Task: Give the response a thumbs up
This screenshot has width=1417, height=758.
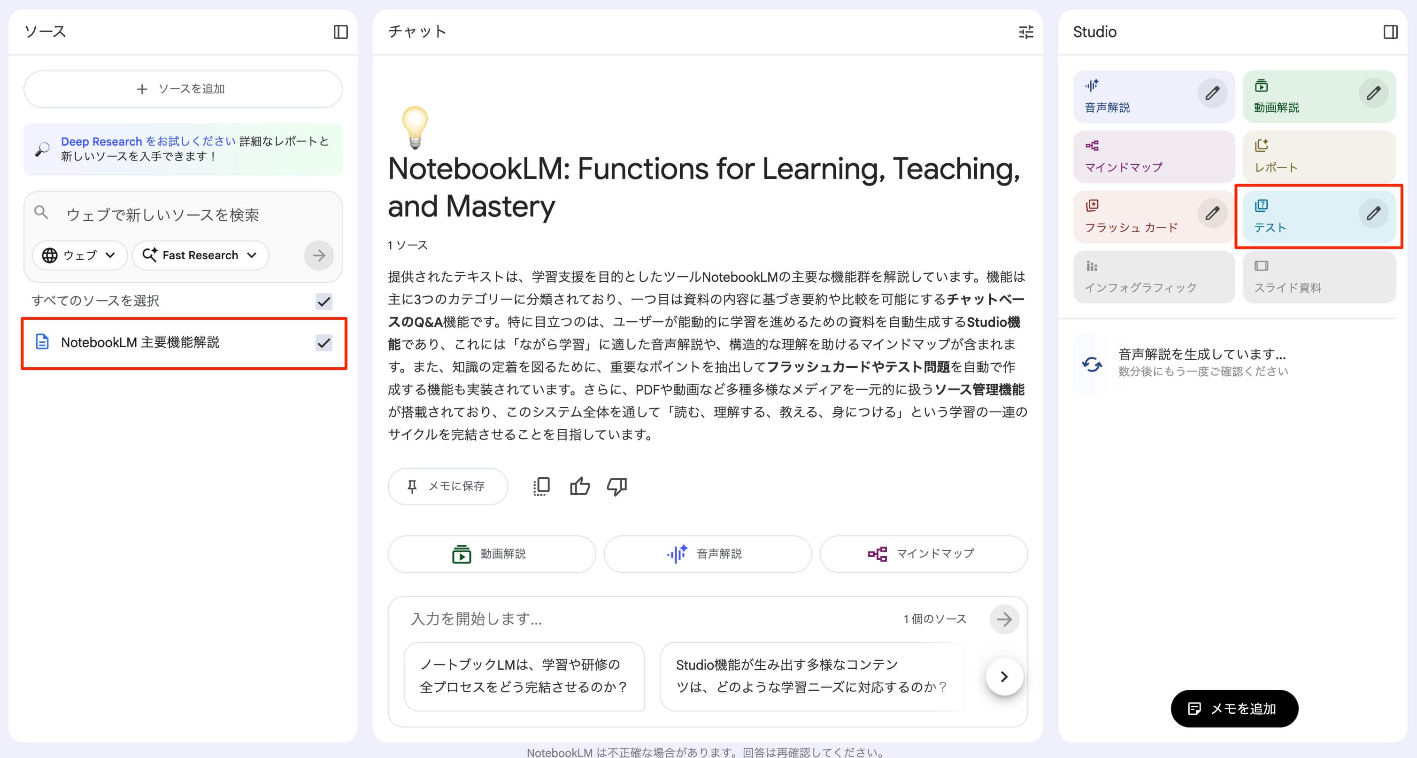Action: 579,486
